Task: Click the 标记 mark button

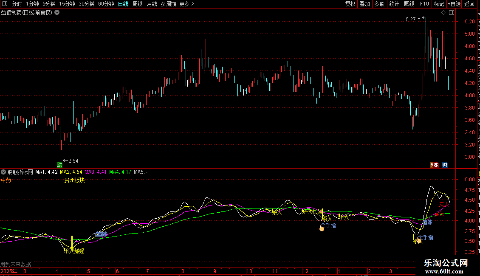Action: point(439,4)
